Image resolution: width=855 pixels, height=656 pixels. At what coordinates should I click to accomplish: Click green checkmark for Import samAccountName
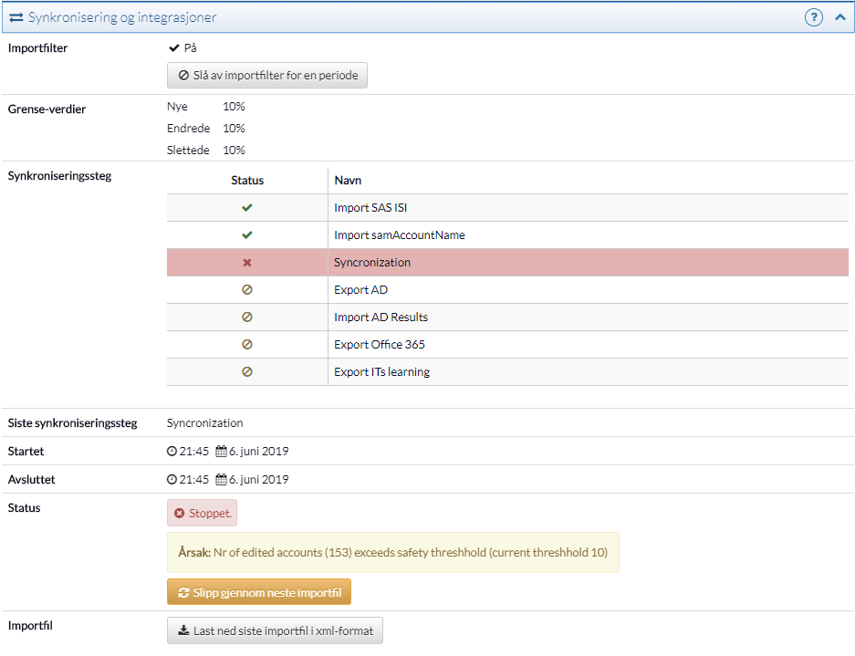247,235
